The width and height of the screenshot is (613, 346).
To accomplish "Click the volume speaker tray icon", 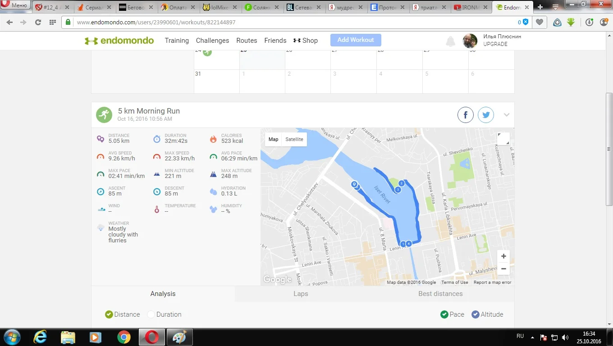I will (x=566, y=337).
